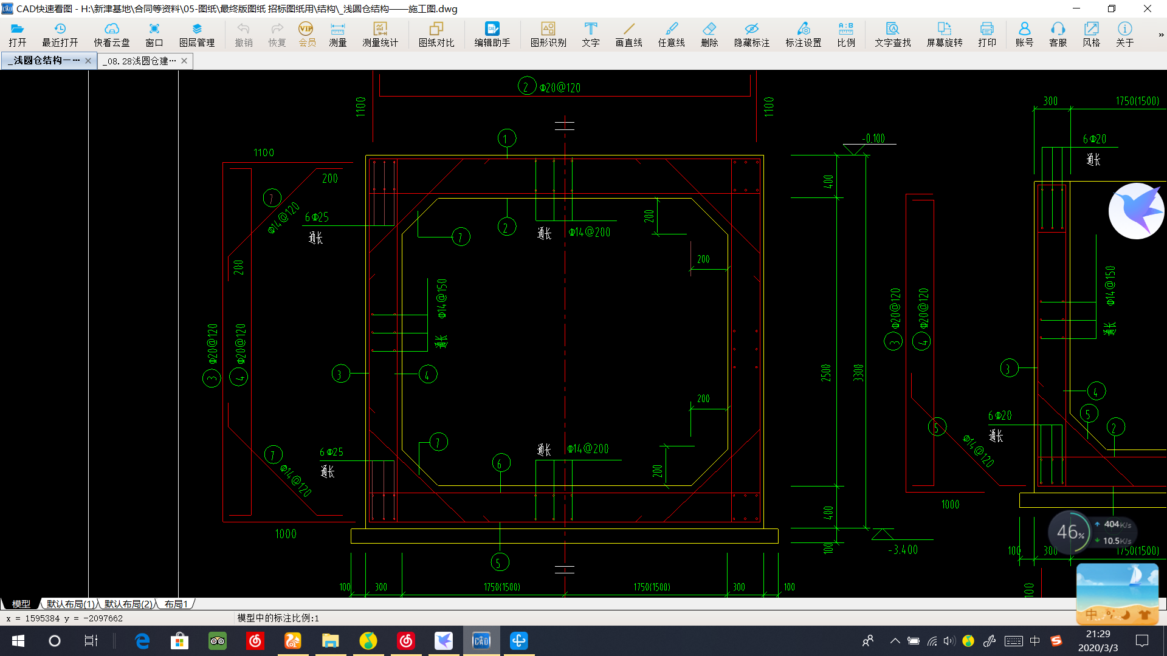Select the 布局1 layout tab

click(x=176, y=604)
